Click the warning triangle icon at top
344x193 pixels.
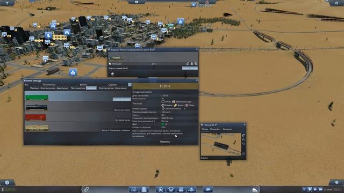tap(207, 2)
